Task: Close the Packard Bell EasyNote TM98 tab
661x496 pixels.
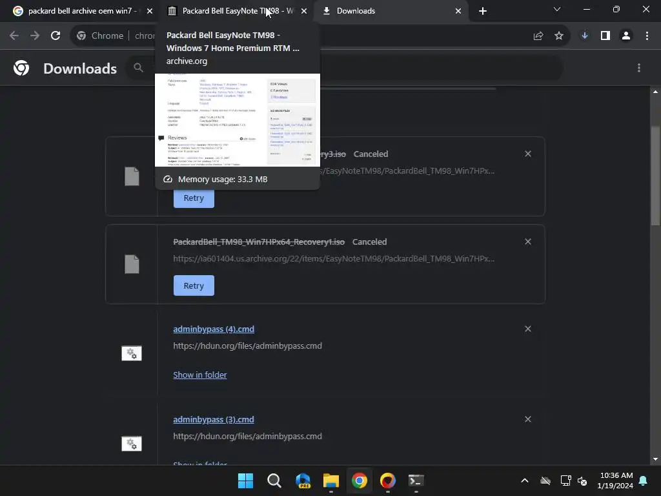Action: [304, 11]
